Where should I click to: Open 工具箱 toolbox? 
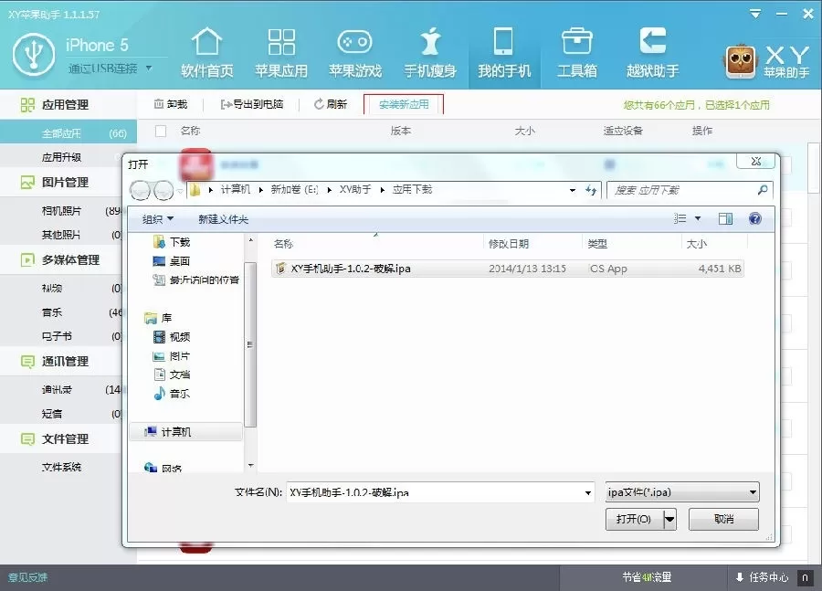(576, 53)
